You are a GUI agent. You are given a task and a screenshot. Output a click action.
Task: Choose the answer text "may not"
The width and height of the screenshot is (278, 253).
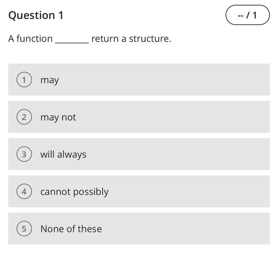click(58, 118)
